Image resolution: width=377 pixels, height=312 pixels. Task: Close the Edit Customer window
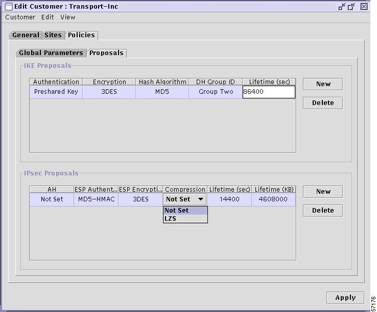(x=364, y=7)
